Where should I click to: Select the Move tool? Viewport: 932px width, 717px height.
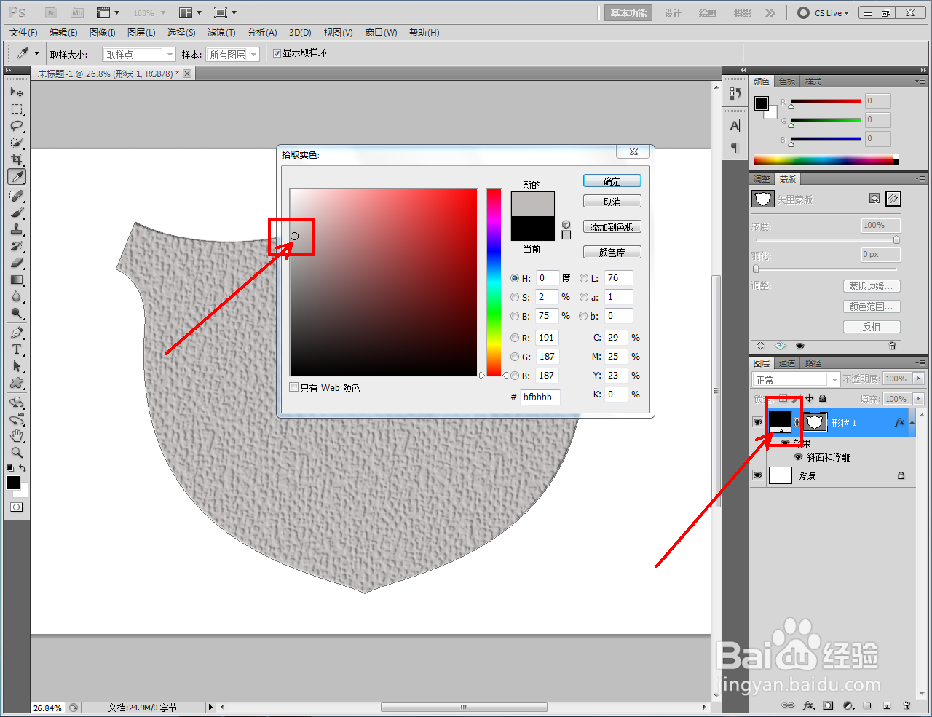(17, 92)
